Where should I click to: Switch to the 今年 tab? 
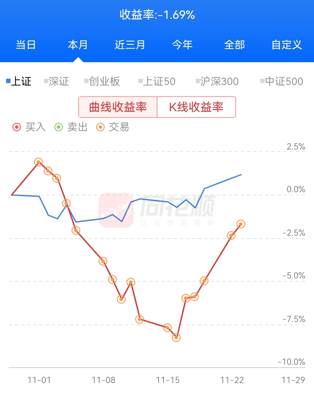(182, 45)
